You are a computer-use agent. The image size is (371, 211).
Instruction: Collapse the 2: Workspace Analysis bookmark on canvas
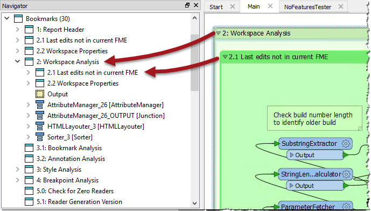(x=218, y=33)
